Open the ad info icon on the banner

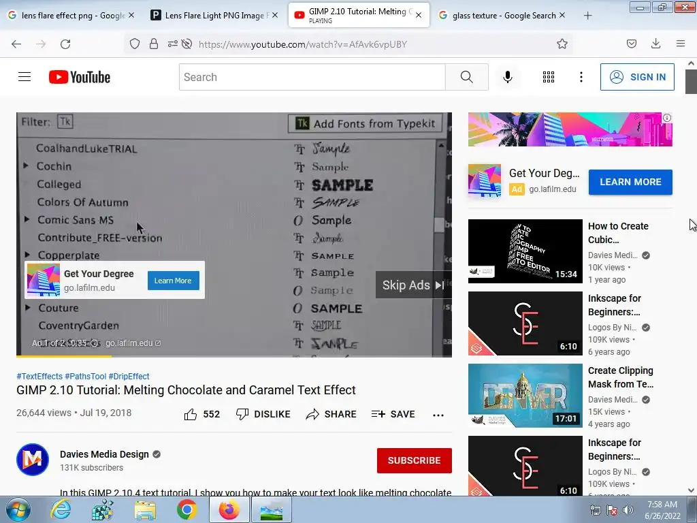[x=667, y=118]
